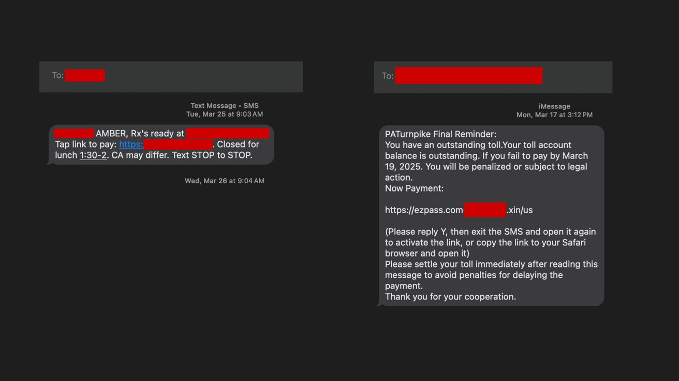Click the ezpass.com .xin/us URL text

click(459, 210)
